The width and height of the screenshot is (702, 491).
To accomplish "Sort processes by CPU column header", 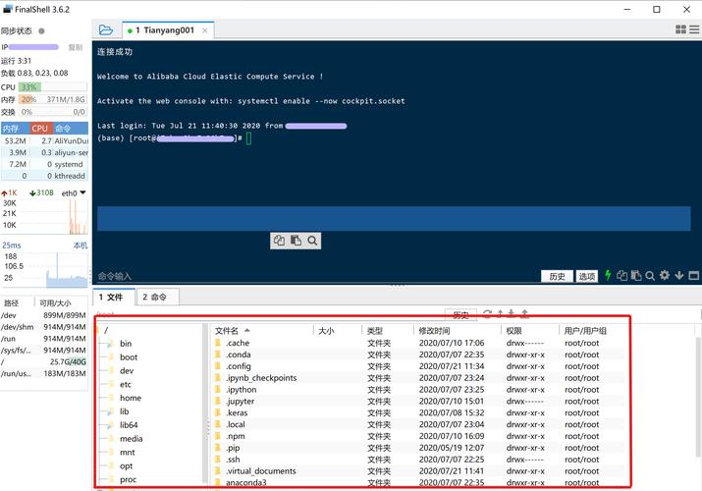I will [x=41, y=129].
